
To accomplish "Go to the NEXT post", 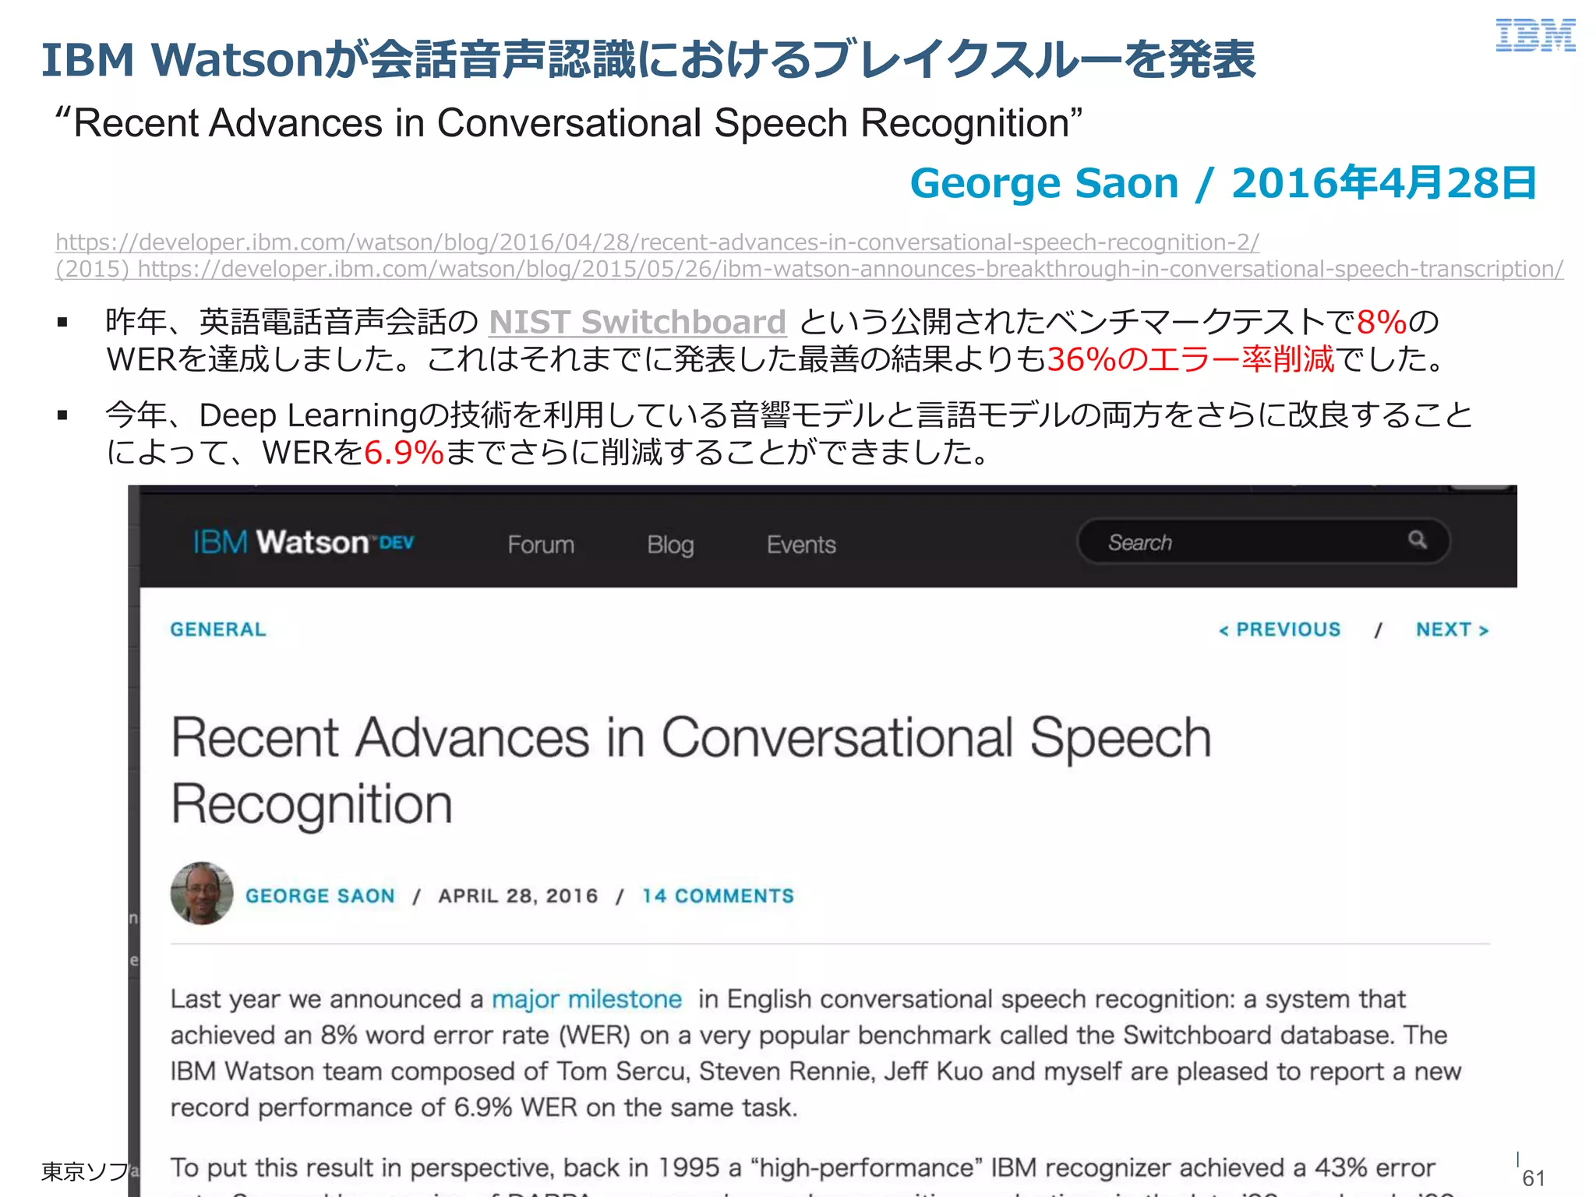I will [x=1452, y=629].
